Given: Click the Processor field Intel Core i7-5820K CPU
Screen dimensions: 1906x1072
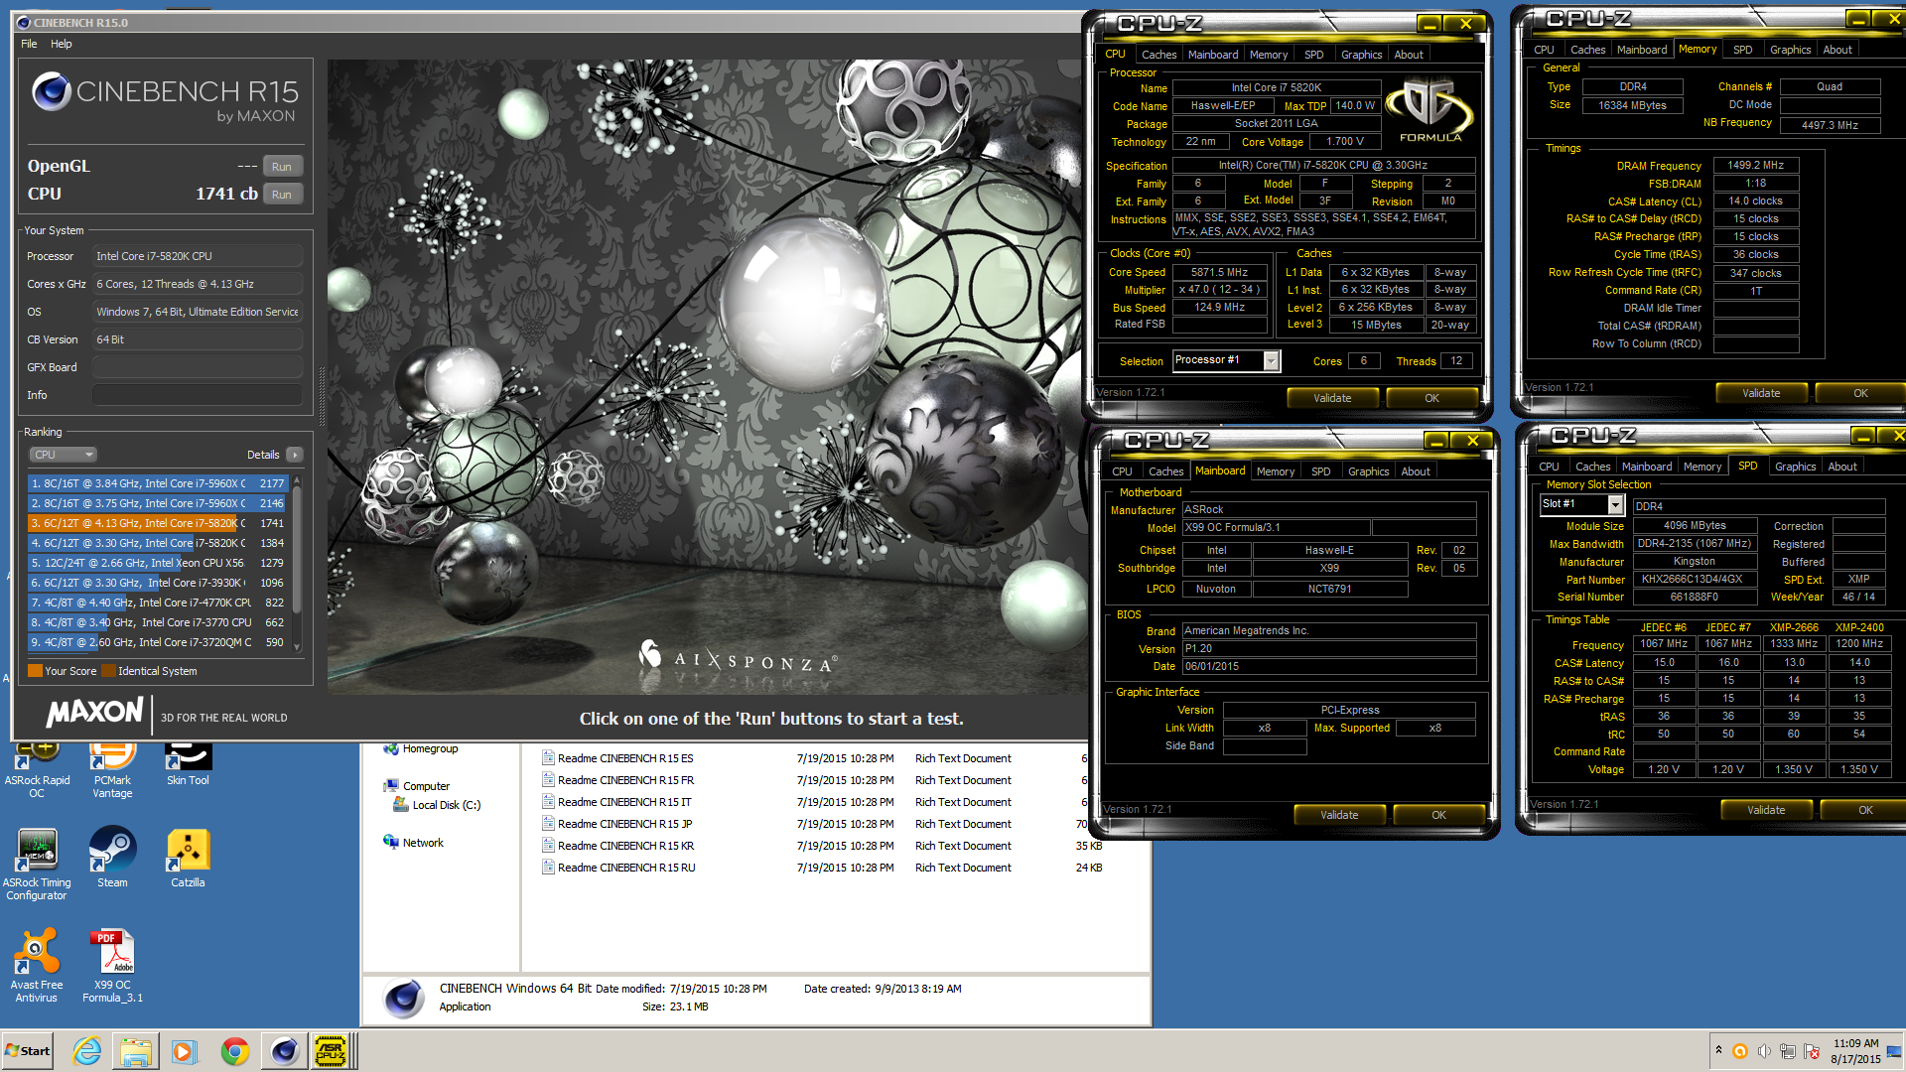Looking at the screenshot, I should (x=198, y=256).
